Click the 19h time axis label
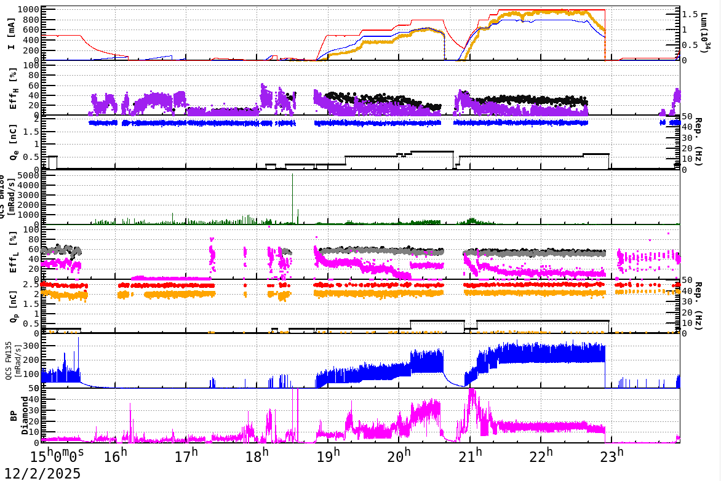 click(329, 455)
